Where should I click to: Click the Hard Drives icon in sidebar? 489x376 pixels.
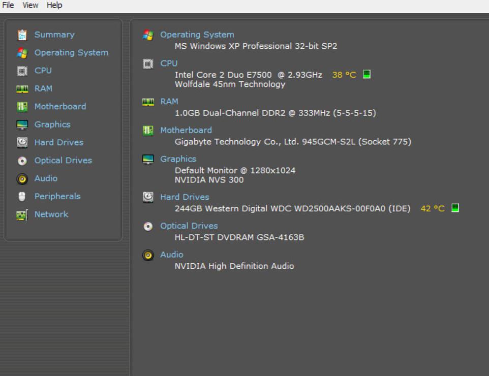point(22,143)
